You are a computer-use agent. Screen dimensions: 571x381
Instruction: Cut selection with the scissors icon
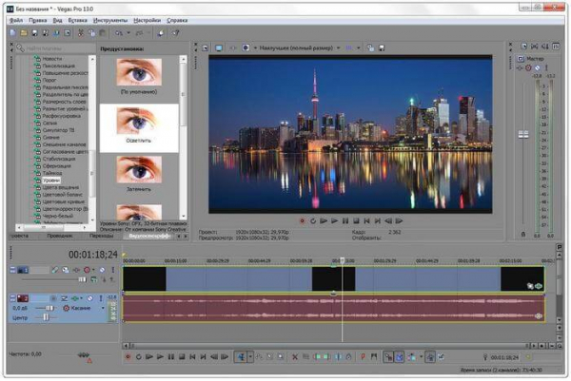(x=81, y=33)
